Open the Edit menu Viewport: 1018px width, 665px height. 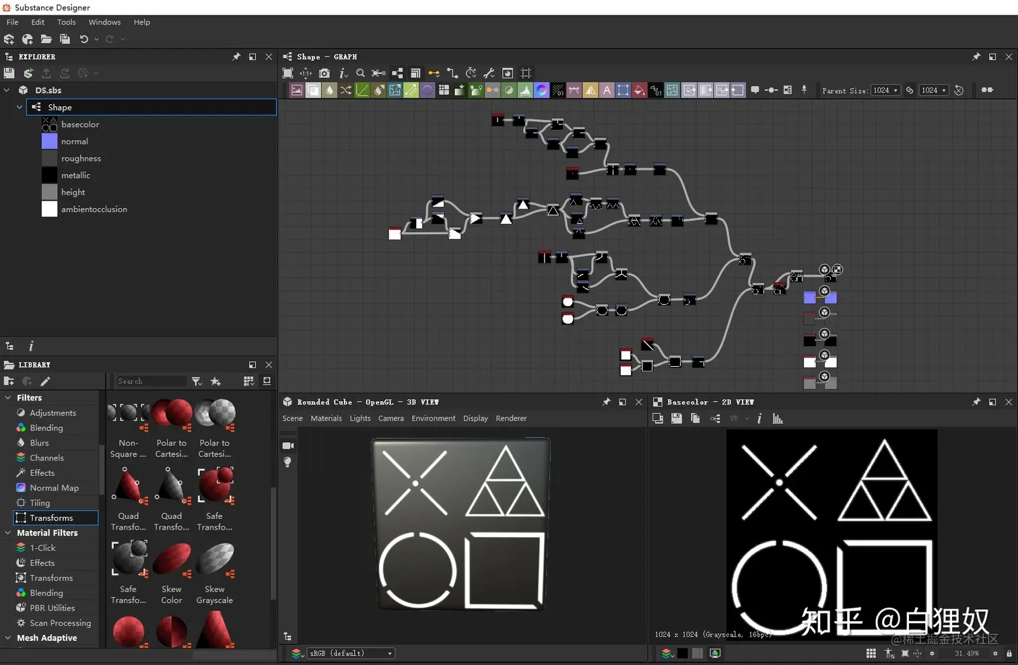pyautogui.click(x=38, y=22)
